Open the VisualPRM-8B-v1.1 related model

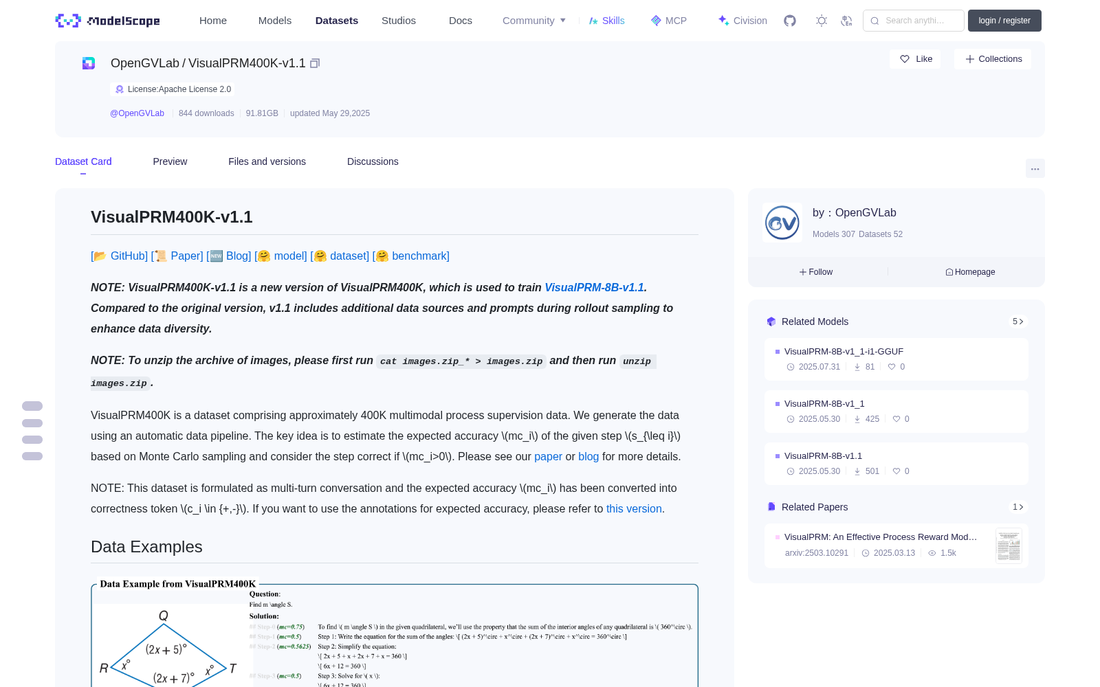[896, 464]
